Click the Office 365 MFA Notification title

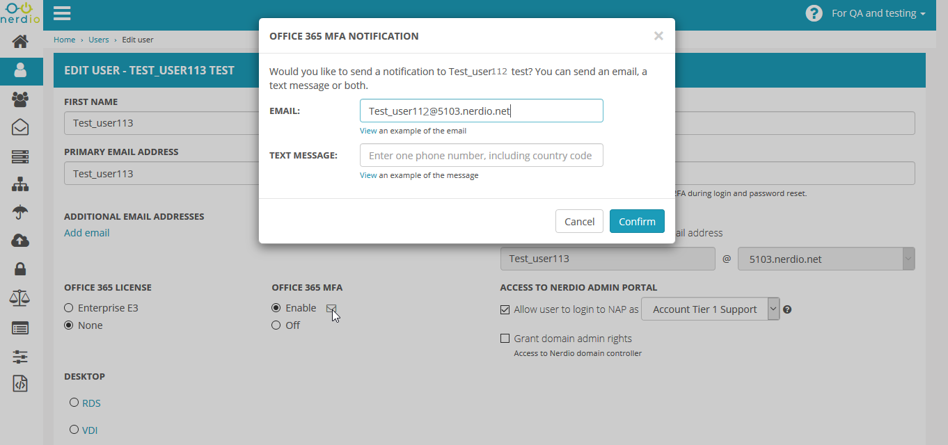pos(344,36)
